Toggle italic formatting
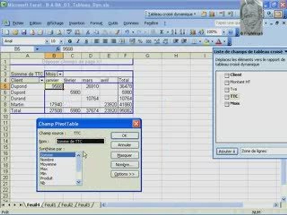287x215 pixels. click(78, 41)
